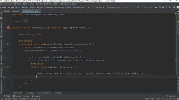Image resolution: width=179 pixels, height=100 pixels.
Task: Collapse the onClick method fold marker
Action: click(12, 67)
